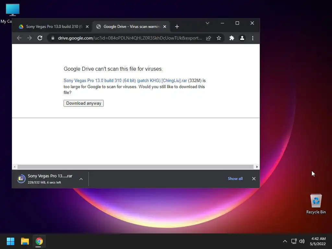Switch to the Sony Vegas Pro 13.0 tab

[x=52, y=27]
